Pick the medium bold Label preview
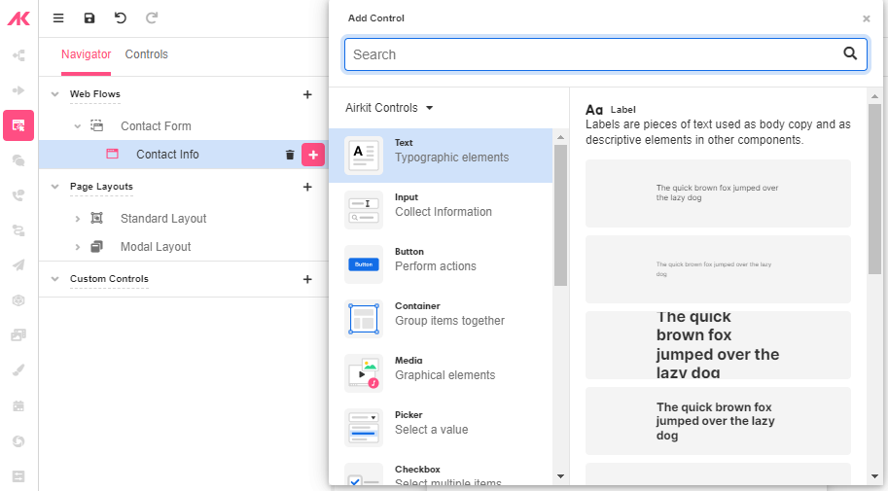The width and height of the screenshot is (888, 491). coord(718,421)
